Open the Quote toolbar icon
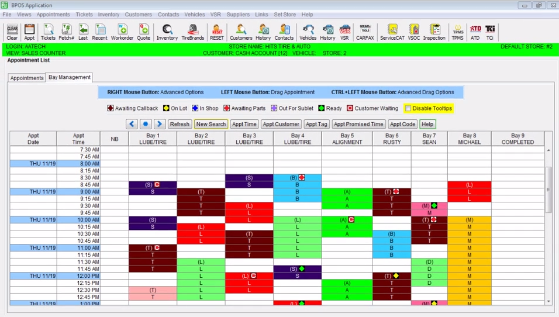Viewport: 559px width, 317px height. [143, 32]
